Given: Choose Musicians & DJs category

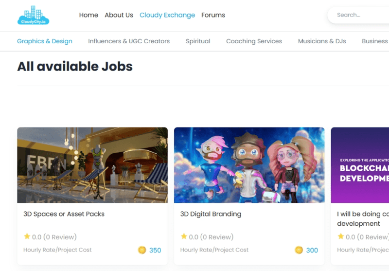Looking at the screenshot, I should click(x=322, y=41).
